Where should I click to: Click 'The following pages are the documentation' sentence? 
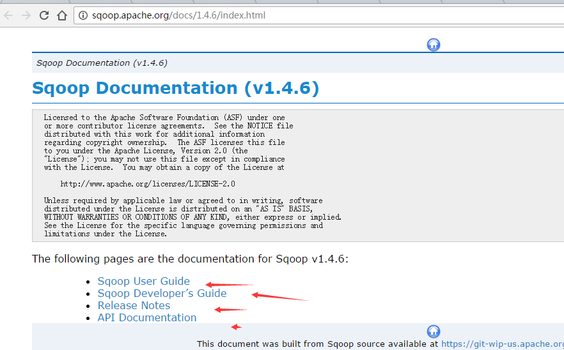tap(190, 259)
